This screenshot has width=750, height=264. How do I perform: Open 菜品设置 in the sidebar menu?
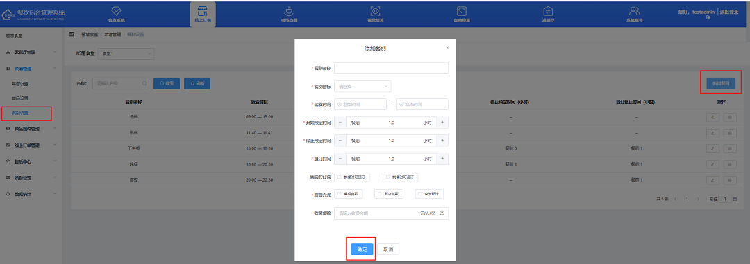[20, 98]
